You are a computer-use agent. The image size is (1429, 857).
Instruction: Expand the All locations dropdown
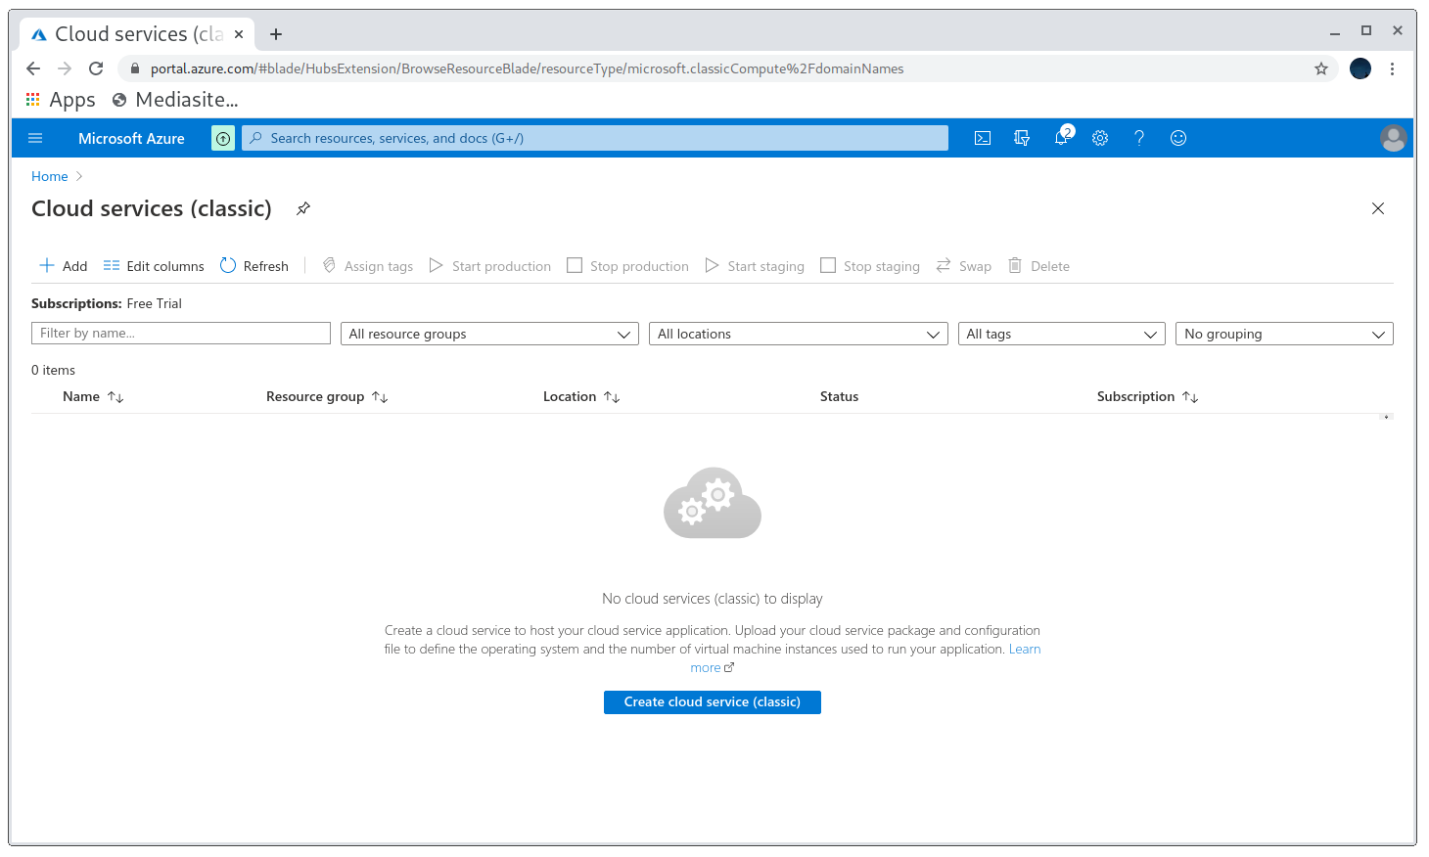pyautogui.click(x=799, y=334)
